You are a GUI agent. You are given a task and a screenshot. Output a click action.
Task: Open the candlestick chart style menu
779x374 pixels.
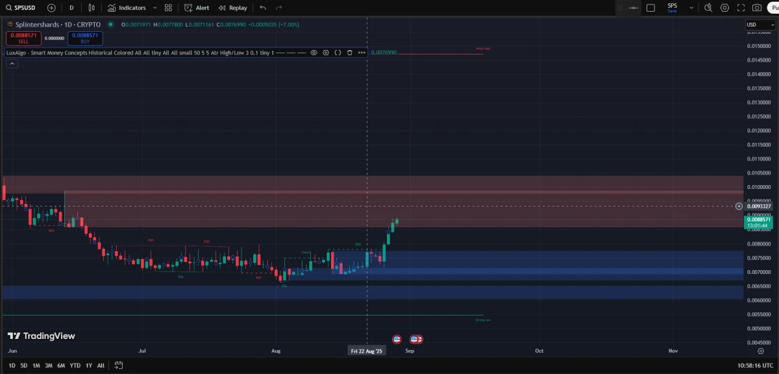pyautogui.click(x=92, y=8)
